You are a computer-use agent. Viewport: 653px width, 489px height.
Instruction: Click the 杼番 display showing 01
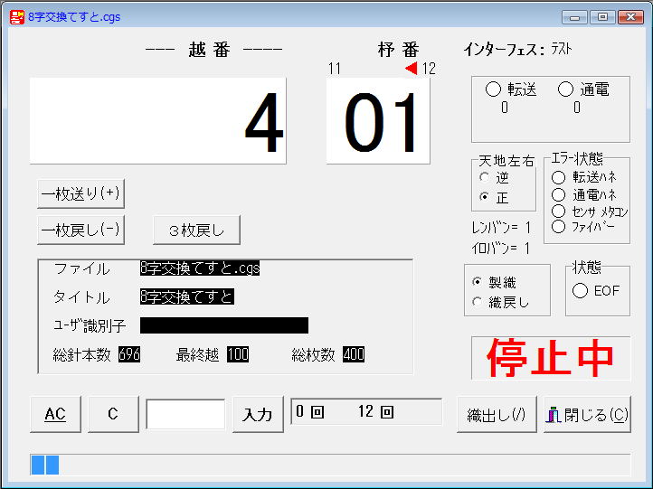(378, 121)
